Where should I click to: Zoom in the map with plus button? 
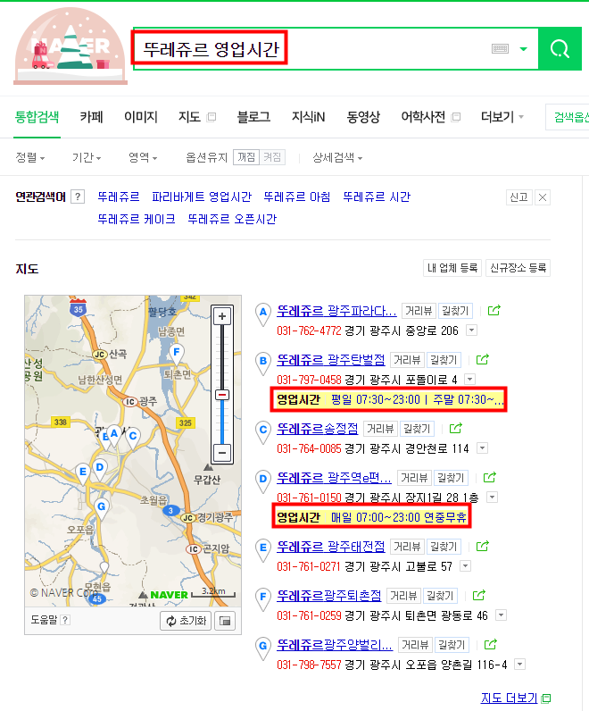(x=222, y=316)
